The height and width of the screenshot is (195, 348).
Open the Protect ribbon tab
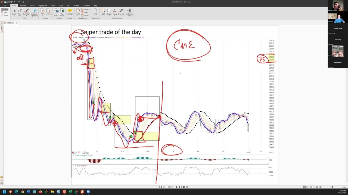tap(76, 5)
